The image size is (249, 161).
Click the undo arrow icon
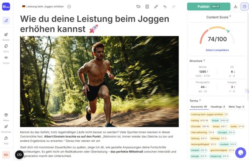click(165, 7)
